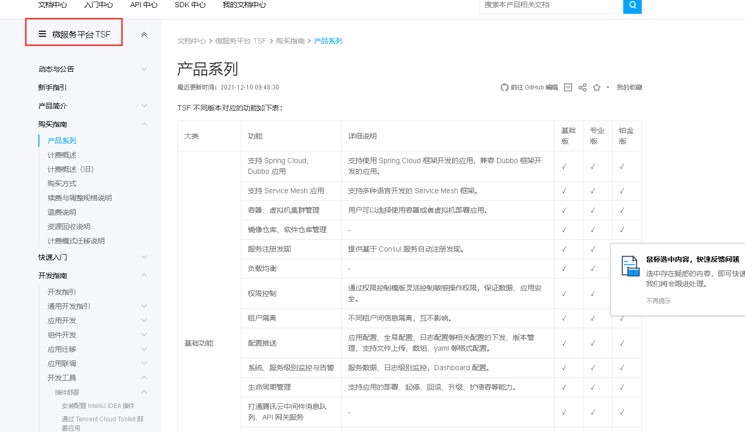Open 计费概述（旧）sidebar item

point(71,169)
